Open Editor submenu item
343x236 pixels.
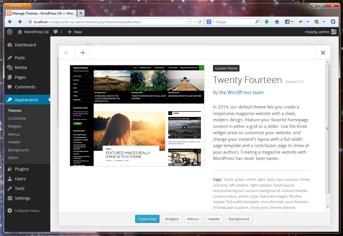click(x=13, y=158)
